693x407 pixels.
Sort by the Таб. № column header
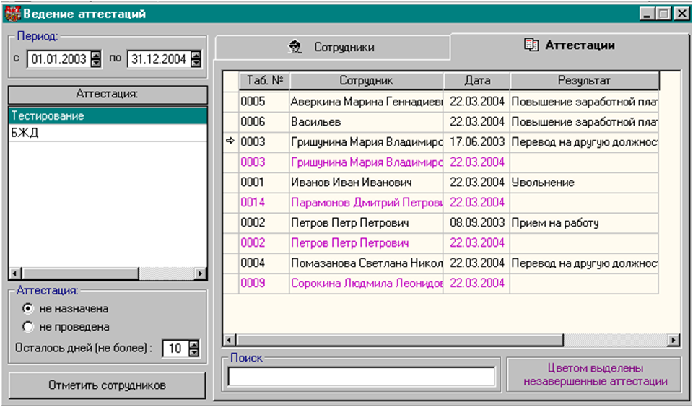point(264,81)
